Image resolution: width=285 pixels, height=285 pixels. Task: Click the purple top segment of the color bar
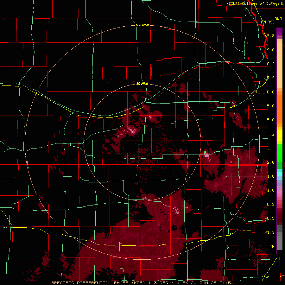click(280, 32)
